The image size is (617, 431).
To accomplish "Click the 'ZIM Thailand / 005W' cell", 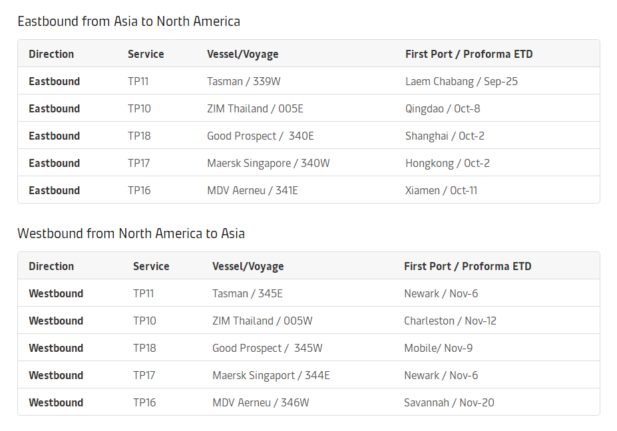I will (x=262, y=321).
